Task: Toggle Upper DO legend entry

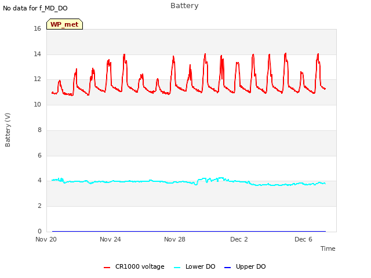Action: pos(245,266)
